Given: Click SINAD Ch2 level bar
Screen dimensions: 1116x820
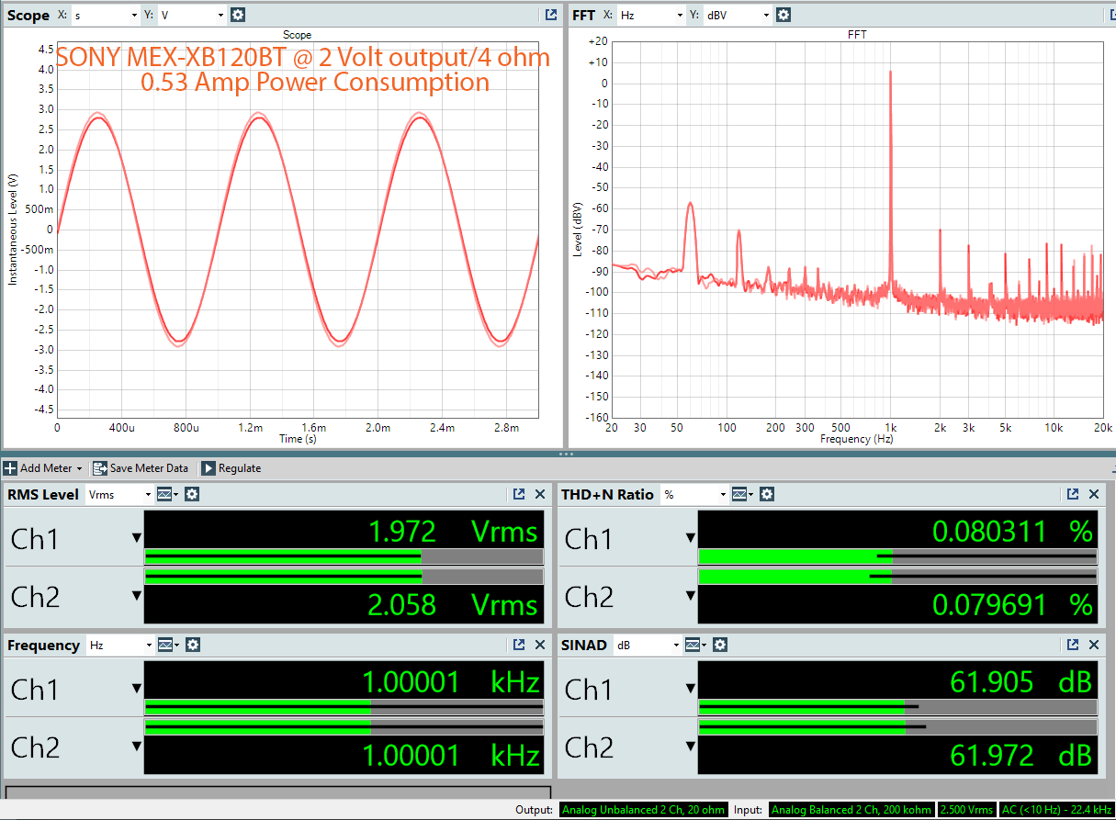Looking at the screenshot, I should click(897, 727).
